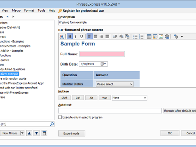Viewport: 196px width, 147px height.
Task: Insert a table into the phrase
Action: 149,37
